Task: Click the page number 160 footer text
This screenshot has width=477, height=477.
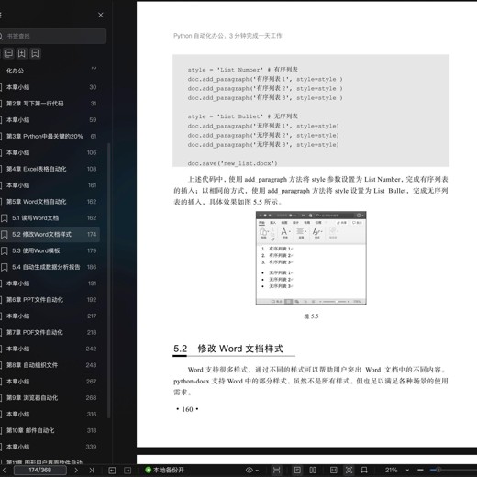Action: 187,410
